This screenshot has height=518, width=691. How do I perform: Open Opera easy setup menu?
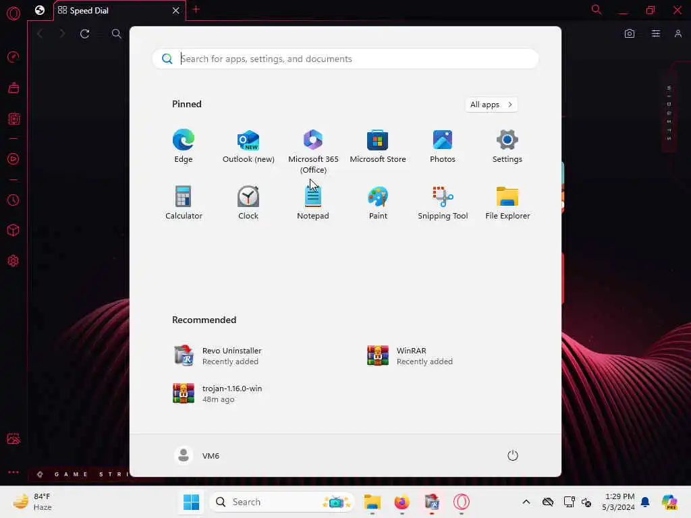click(656, 34)
